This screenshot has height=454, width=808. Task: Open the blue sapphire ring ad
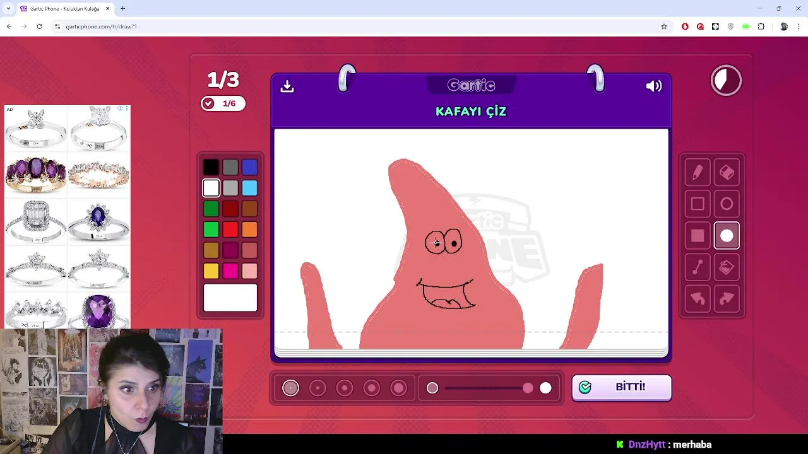pos(98,222)
